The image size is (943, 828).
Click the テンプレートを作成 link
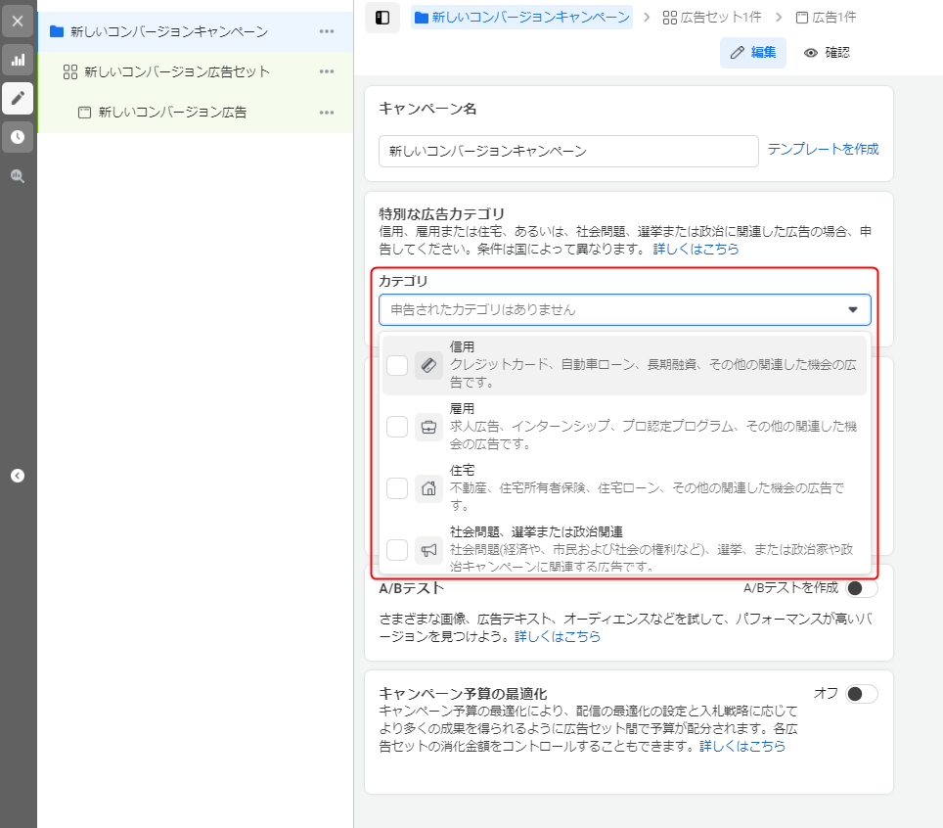point(823,149)
